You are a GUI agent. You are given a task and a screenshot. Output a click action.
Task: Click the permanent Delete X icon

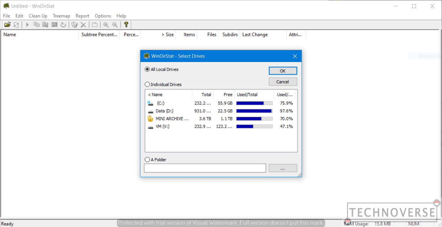[83, 25]
